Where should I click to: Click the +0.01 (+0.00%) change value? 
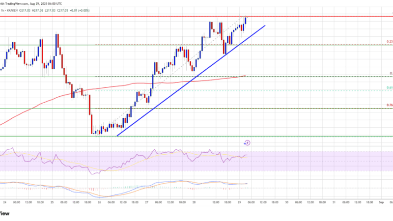80,10
